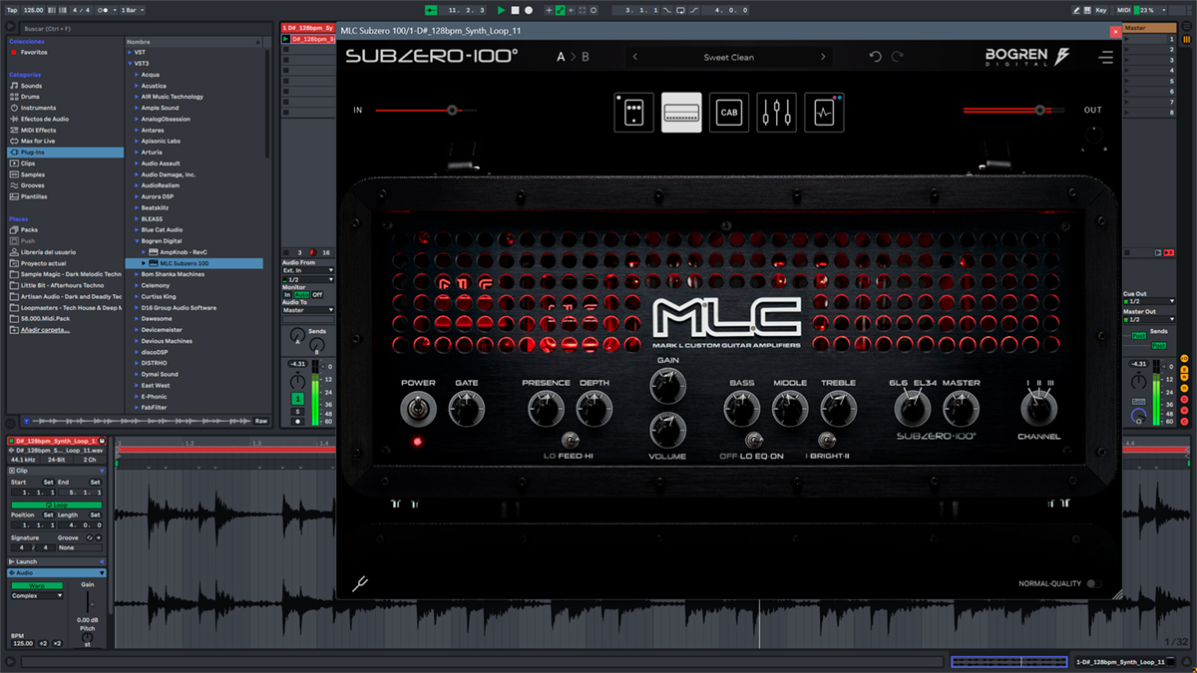The image size is (1197, 673).
Task: Go to previous preset arrow
Action: point(635,57)
